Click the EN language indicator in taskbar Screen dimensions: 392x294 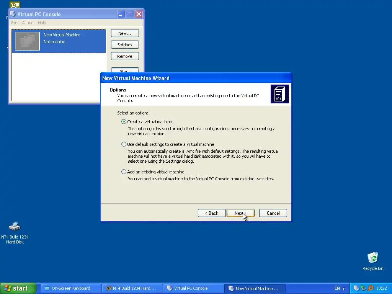click(337, 288)
